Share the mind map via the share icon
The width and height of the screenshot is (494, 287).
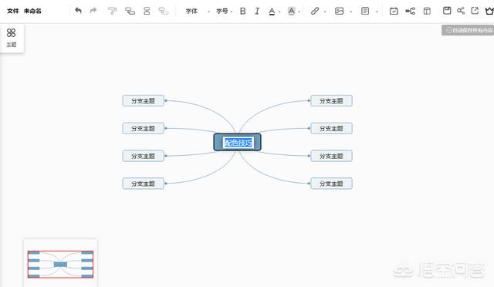point(461,11)
